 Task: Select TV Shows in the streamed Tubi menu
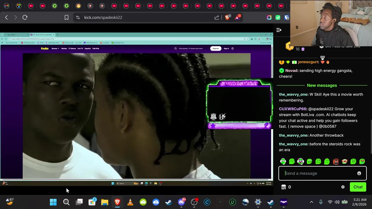[x=72, y=48]
